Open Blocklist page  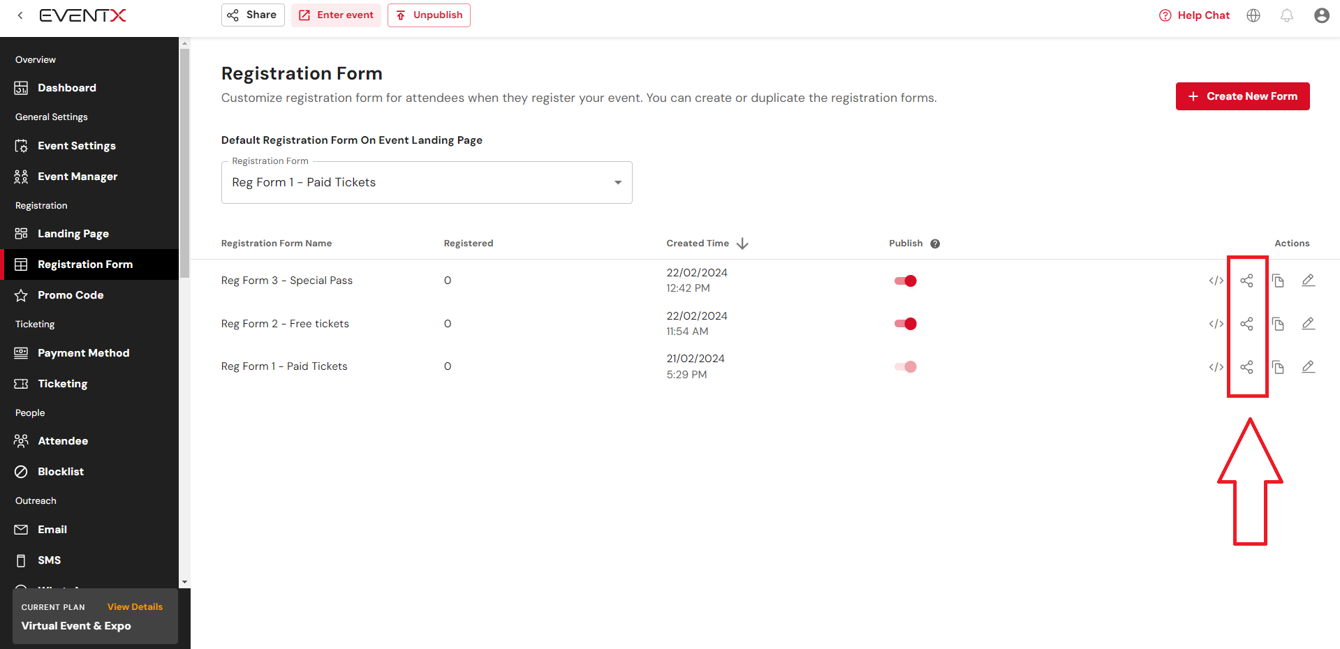click(89, 472)
